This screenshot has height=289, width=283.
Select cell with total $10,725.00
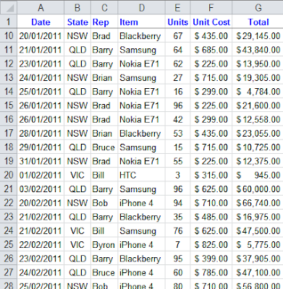[258, 147]
